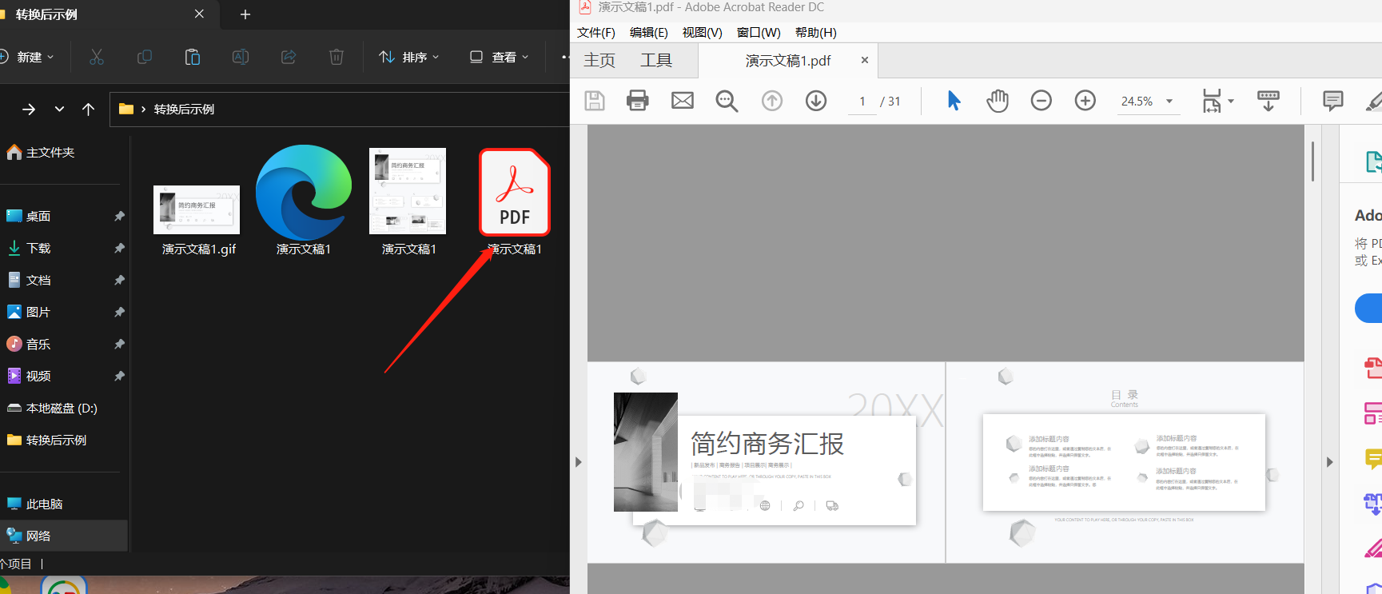1382x594 pixels.
Task: Click the fit page scrolling icon
Action: click(x=1212, y=101)
